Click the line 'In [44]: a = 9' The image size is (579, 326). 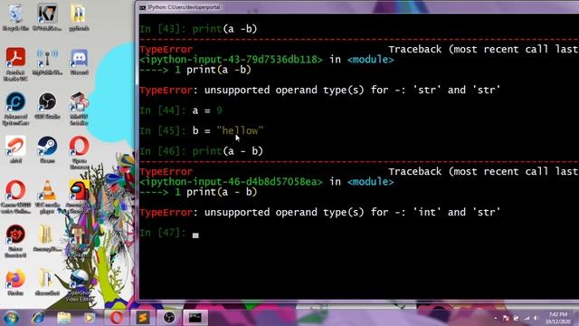(x=181, y=110)
